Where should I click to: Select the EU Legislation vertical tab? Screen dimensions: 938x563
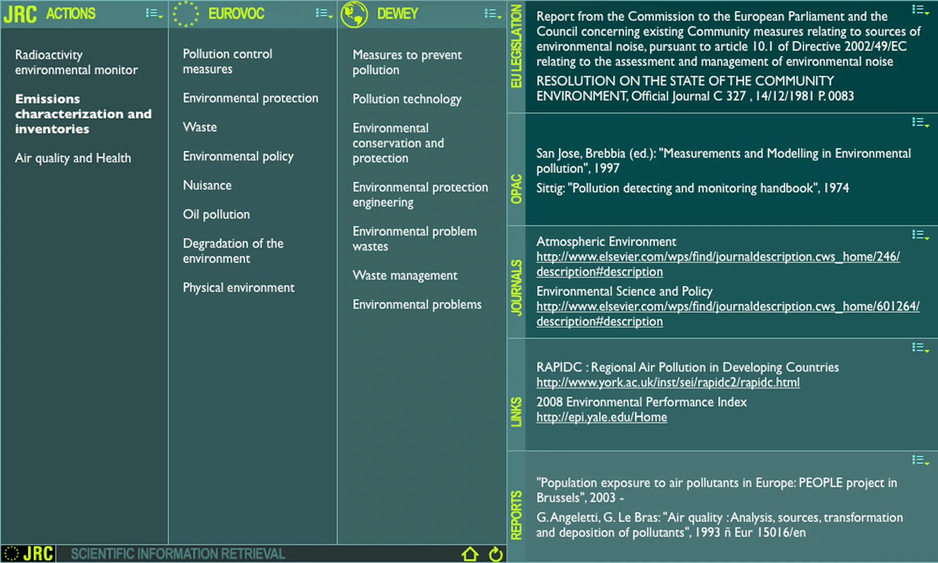click(x=516, y=46)
